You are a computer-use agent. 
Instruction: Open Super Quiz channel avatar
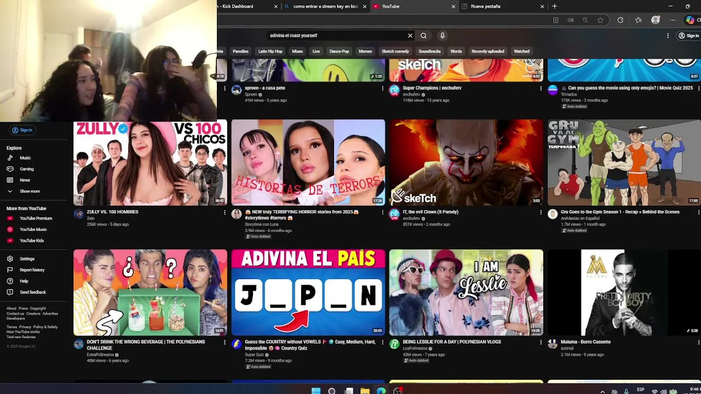tap(236, 344)
